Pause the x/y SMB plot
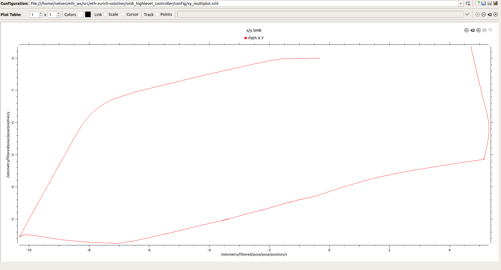501x270 pixels. [467, 30]
